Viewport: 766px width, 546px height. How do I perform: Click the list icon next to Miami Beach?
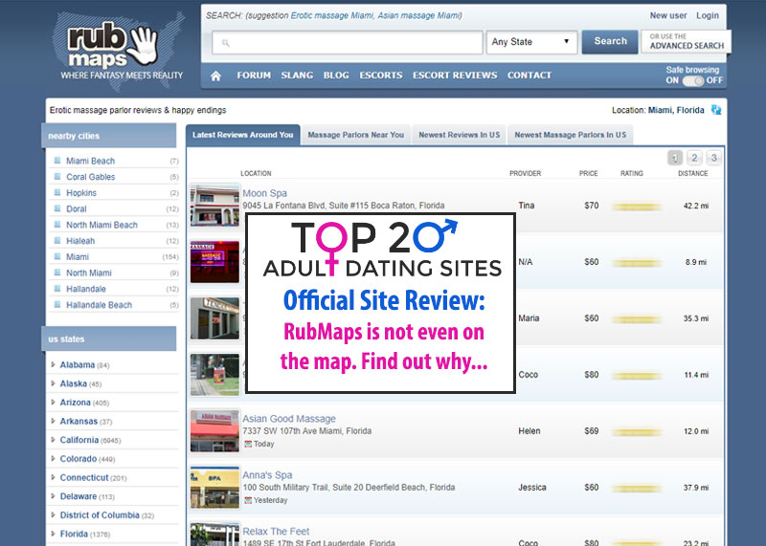[57, 161]
